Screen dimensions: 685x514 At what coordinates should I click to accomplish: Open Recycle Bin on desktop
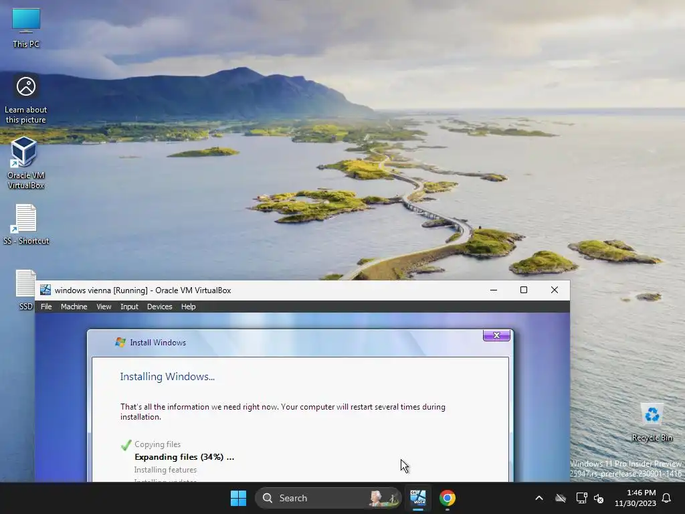pos(652,422)
